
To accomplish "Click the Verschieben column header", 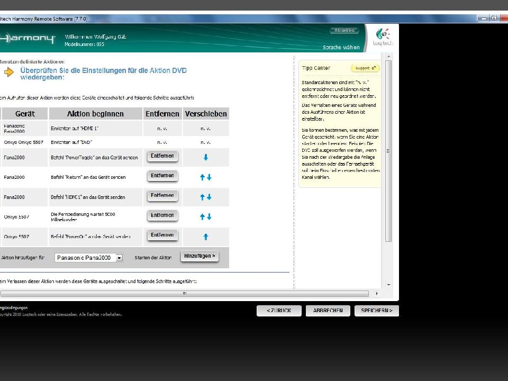I will (206, 114).
